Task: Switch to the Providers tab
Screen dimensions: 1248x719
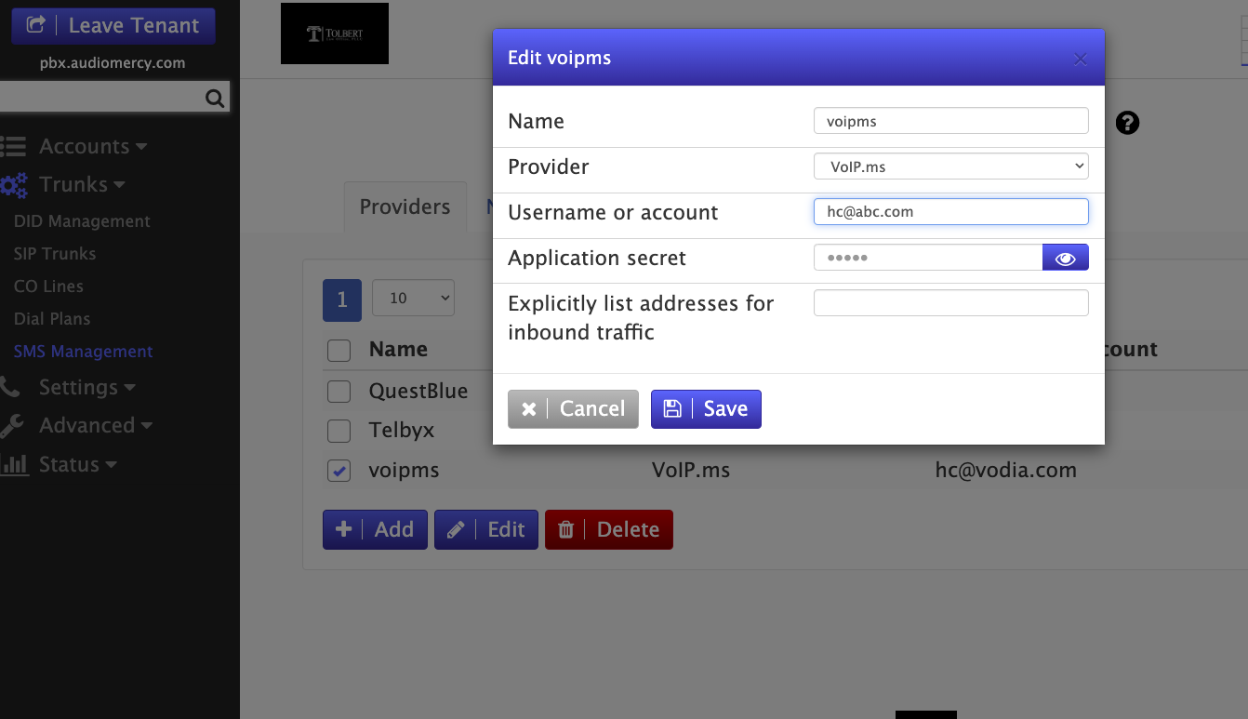Action: point(405,206)
